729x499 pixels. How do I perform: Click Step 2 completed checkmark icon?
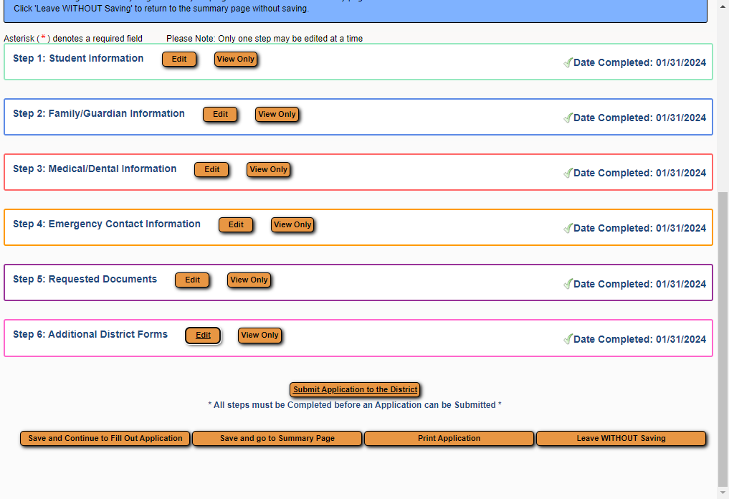click(x=568, y=118)
